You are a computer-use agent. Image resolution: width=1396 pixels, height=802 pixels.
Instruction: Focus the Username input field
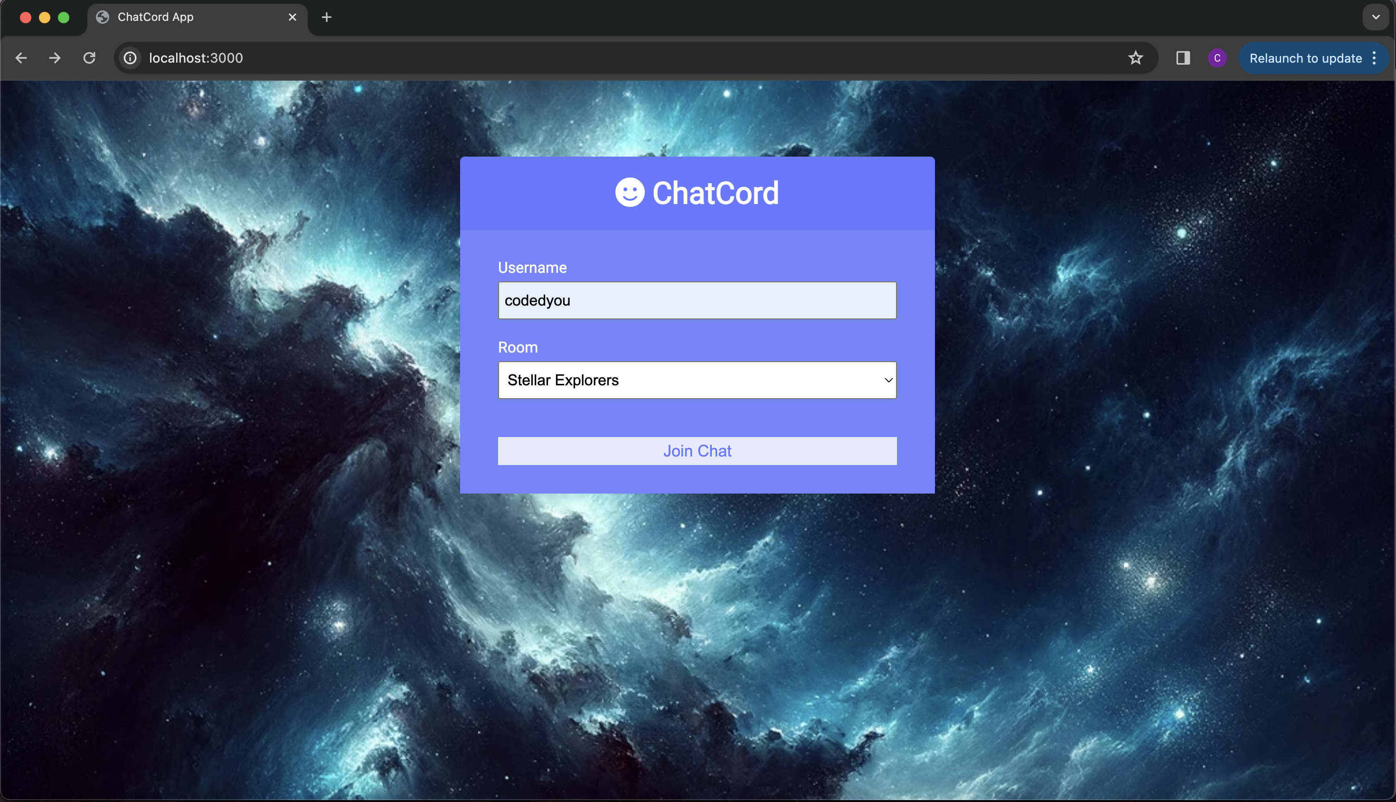(x=697, y=300)
